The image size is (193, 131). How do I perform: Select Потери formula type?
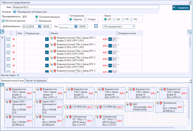85,19
